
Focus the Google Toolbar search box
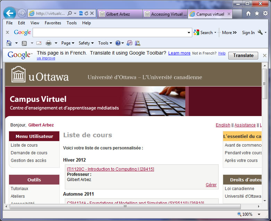[110, 33]
